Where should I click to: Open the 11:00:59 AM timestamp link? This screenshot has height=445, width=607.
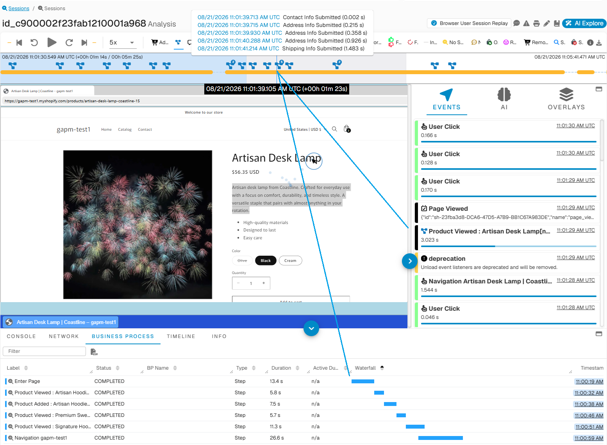[589, 438]
